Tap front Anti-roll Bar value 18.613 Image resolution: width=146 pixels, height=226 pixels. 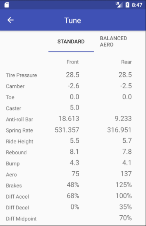69,118
